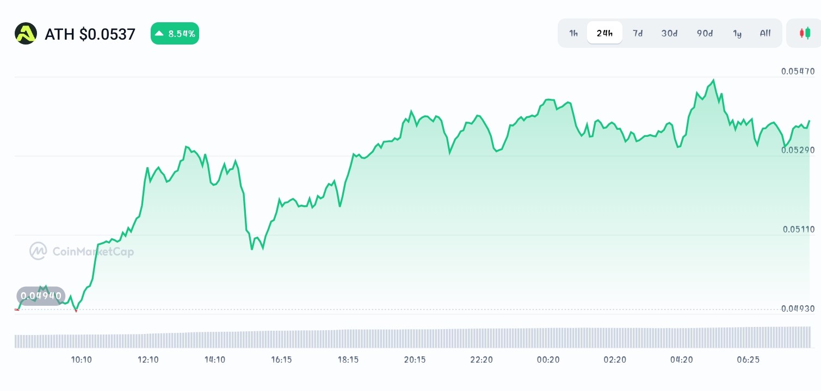Click the 02:20 time axis label
This screenshot has height=391, width=821.
615,360
